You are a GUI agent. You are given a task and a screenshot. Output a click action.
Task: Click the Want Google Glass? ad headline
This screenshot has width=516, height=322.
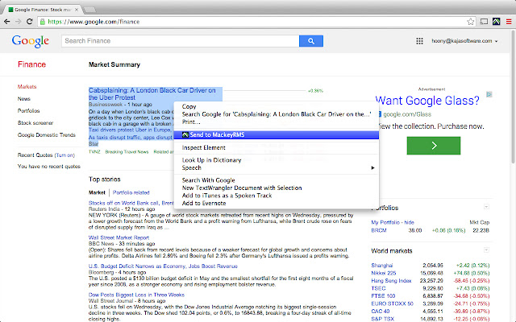[427, 101]
